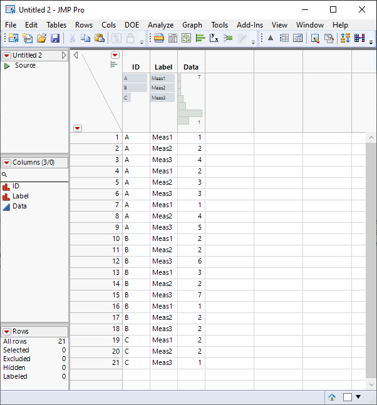
Task: Open the Rows panel red triangle menu
Action: pyautogui.click(x=7, y=331)
